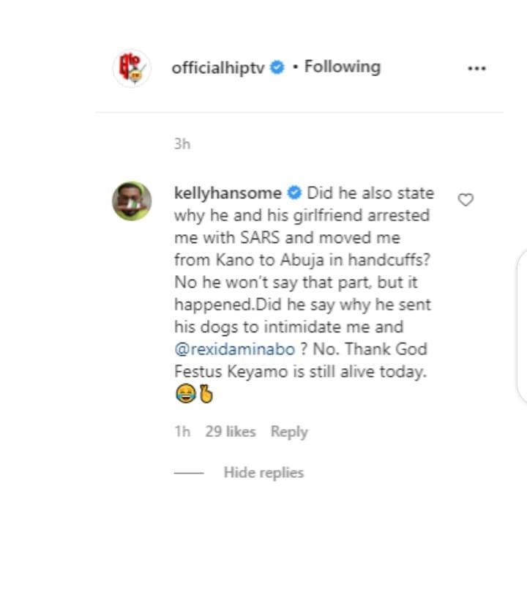Viewport: 527px width, 590px height.
Task: Open kellyhansome's profile avatar
Action: tap(132, 201)
